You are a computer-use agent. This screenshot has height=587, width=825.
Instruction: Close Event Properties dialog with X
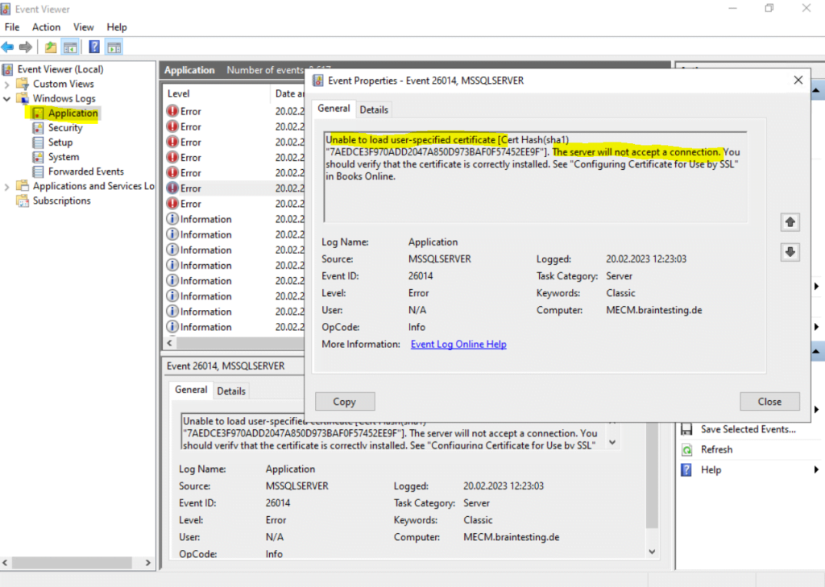click(x=798, y=80)
